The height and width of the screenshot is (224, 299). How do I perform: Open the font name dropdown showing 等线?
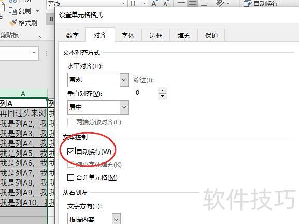pyautogui.click(x=123, y=4)
